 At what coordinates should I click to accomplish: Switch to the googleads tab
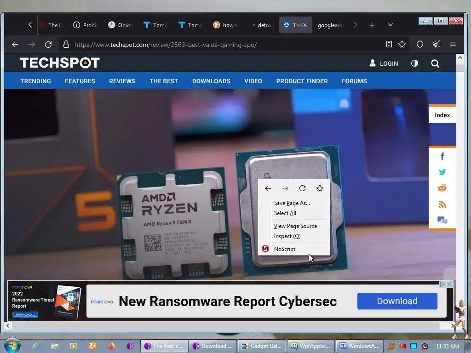(330, 25)
